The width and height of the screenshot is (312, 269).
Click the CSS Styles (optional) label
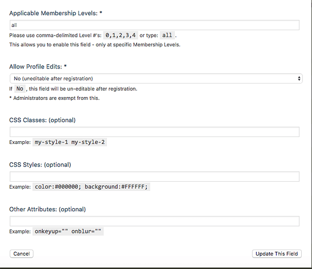tap(40, 165)
